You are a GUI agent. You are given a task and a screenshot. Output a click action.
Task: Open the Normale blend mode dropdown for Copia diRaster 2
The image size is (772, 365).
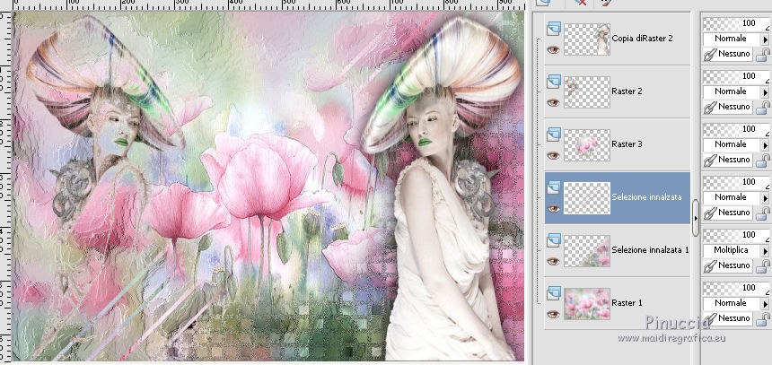(736, 39)
